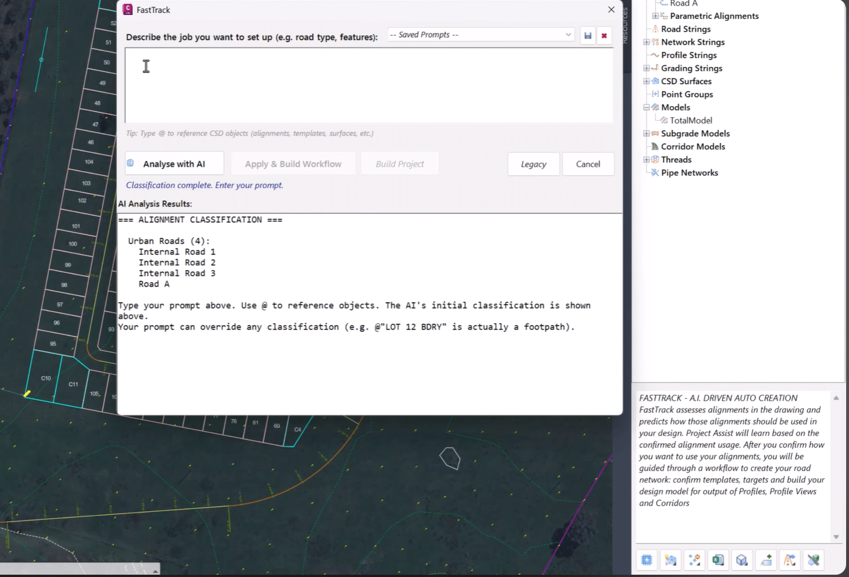The height and width of the screenshot is (577, 849).
Task: Click Apply & Build Workflow button
Action: pos(293,164)
